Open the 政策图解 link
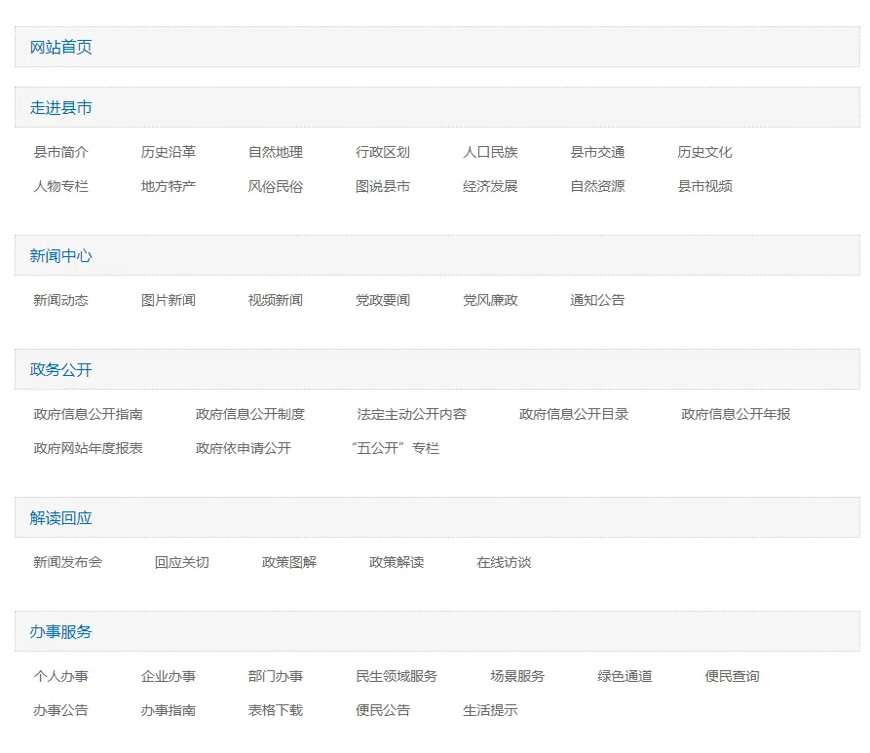 [x=288, y=562]
